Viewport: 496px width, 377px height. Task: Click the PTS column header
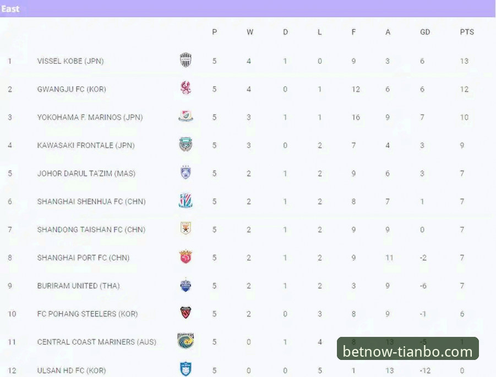pyautogui.click(x=467, y=32)
